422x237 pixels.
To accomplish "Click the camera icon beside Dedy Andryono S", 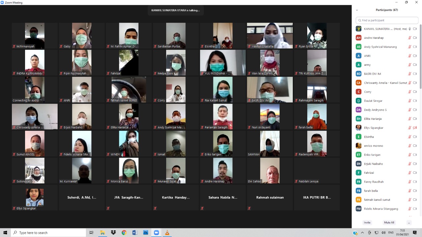I will click(415, 110).
